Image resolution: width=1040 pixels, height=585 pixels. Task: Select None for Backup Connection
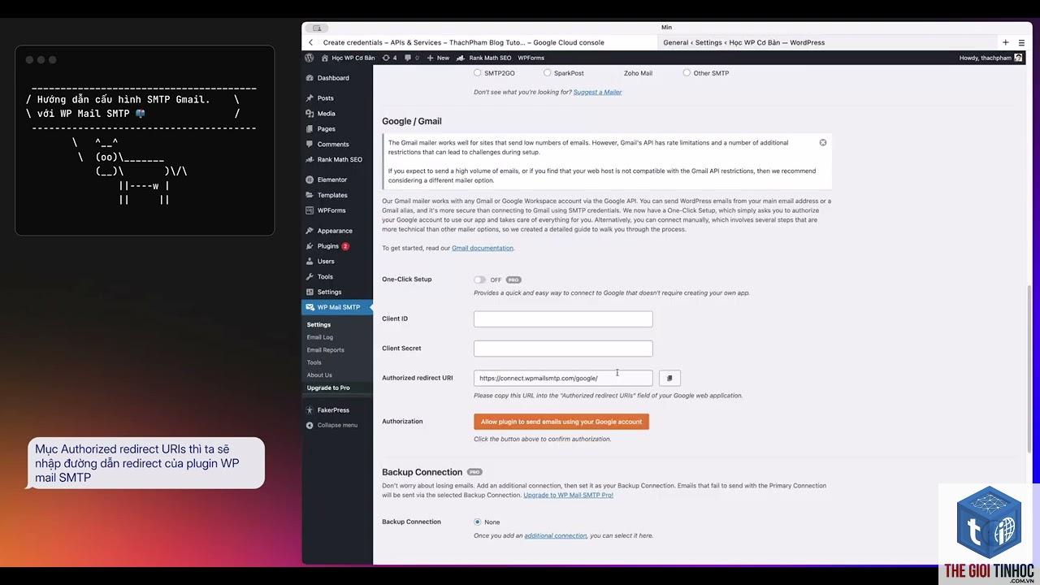[478, 522]
